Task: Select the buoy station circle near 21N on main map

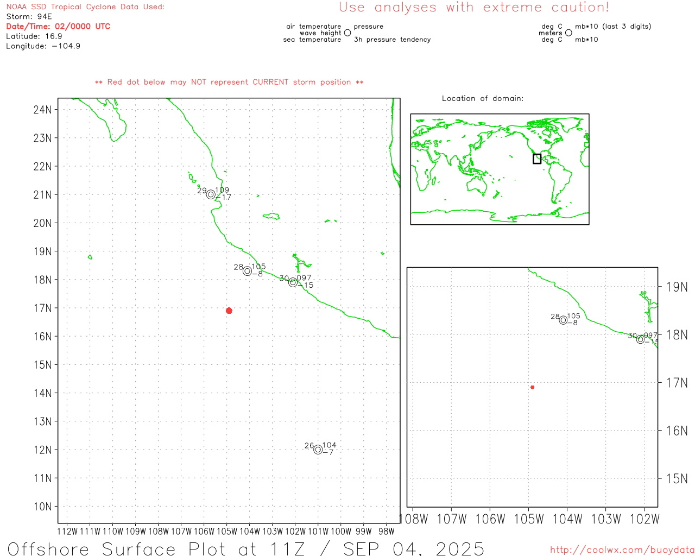Action: coord(211,194)
